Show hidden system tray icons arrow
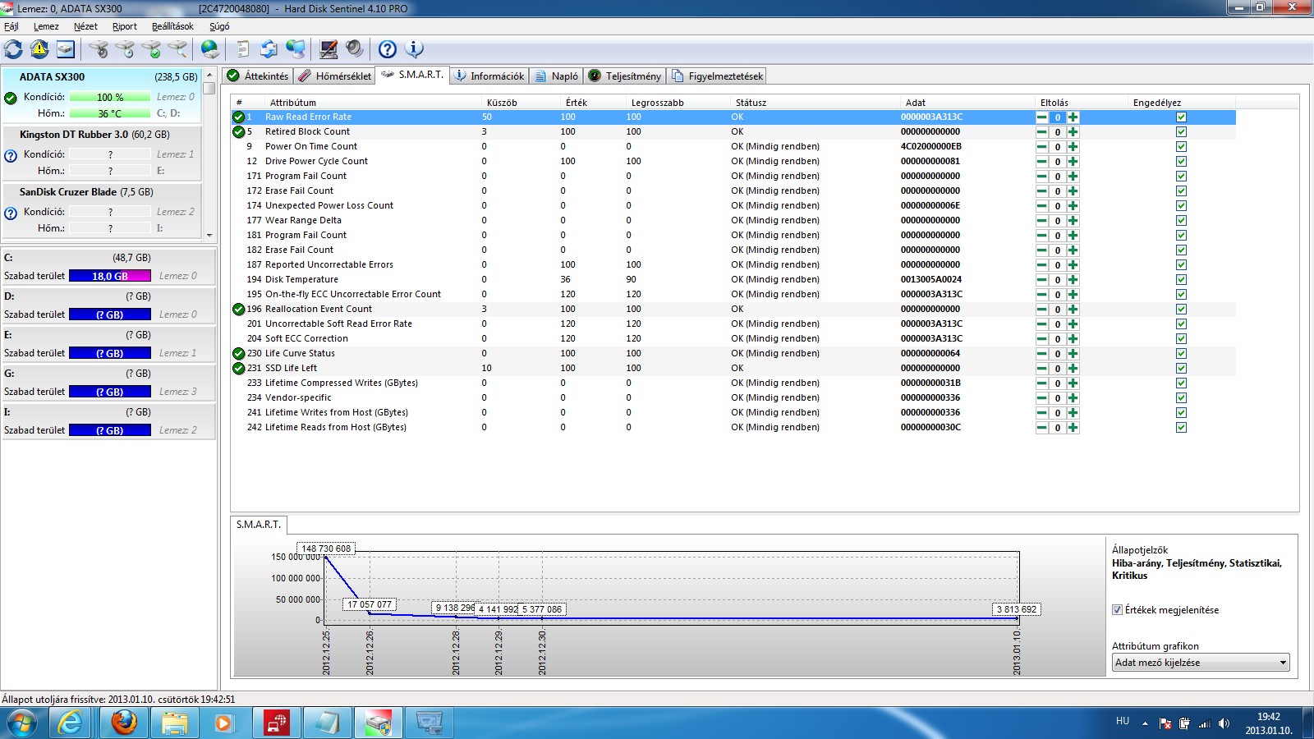The width and height of the screenshot is (1314, 739). tap(1145, 723)
